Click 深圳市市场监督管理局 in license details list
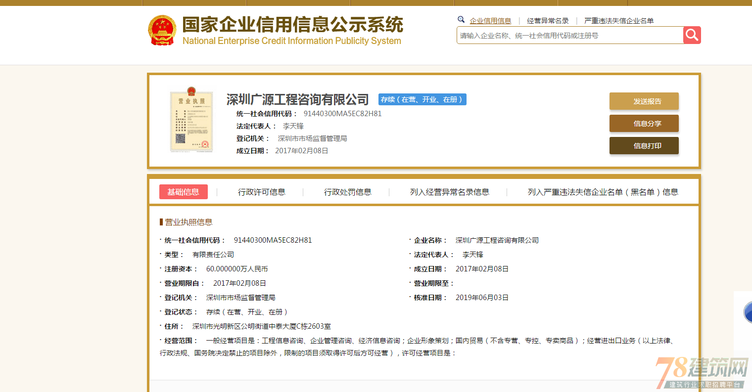The width and height of the screenshot is (752, 392). pos(241,298)
